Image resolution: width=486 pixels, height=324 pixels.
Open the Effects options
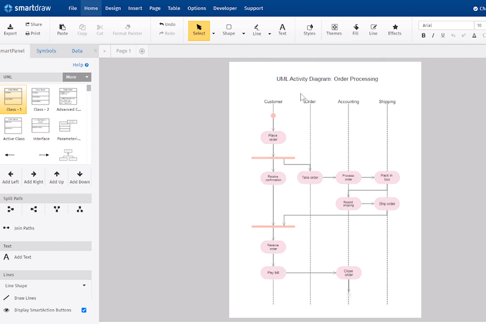(394, 29)
